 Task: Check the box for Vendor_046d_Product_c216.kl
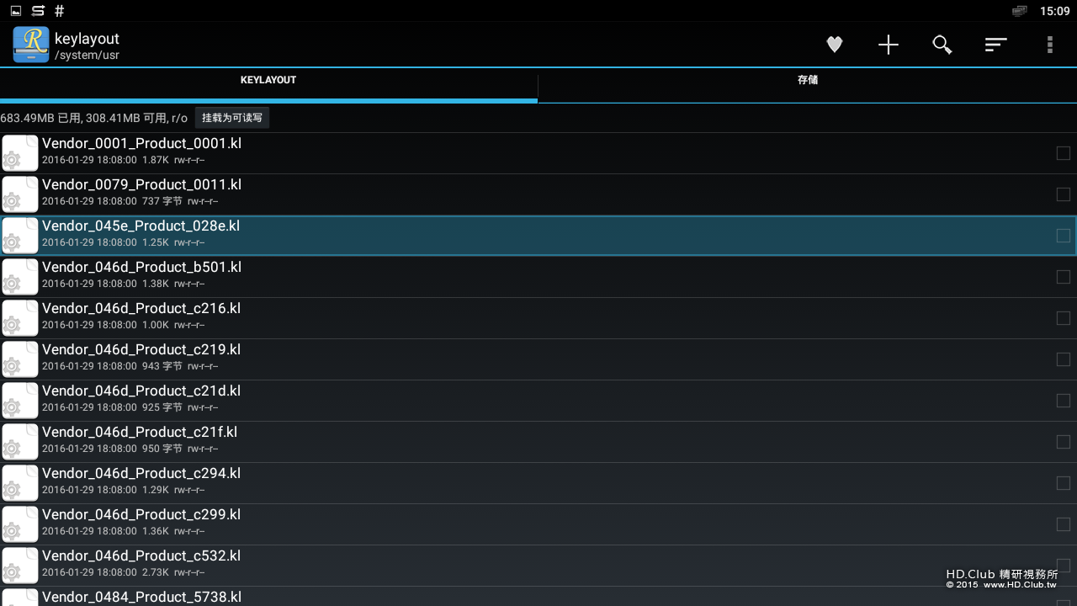click(1064, 318)
